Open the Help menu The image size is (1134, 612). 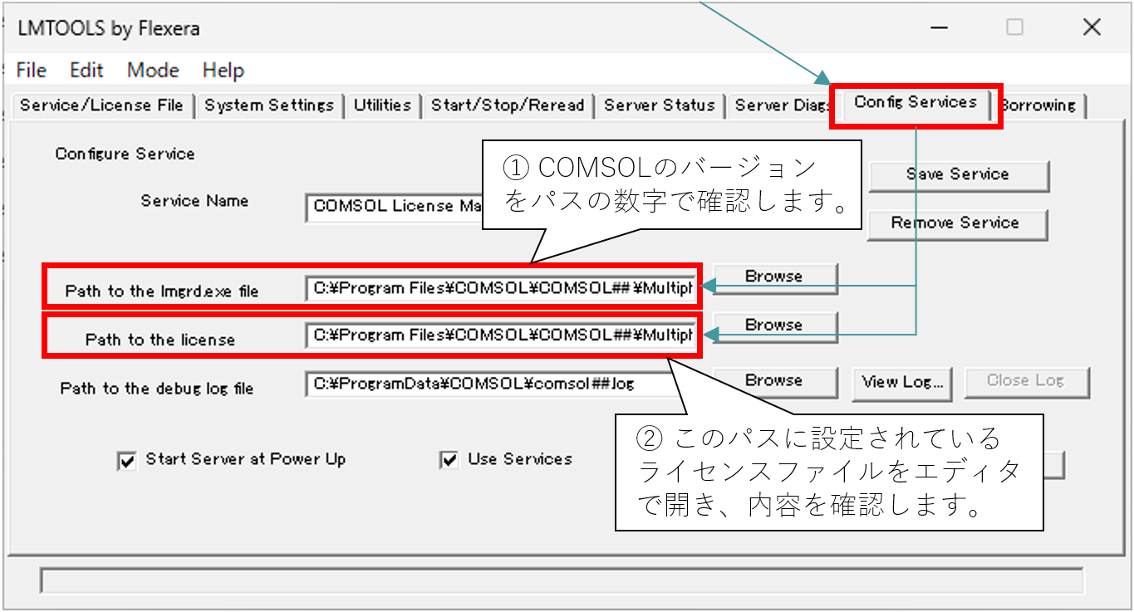tap(223, 71)
